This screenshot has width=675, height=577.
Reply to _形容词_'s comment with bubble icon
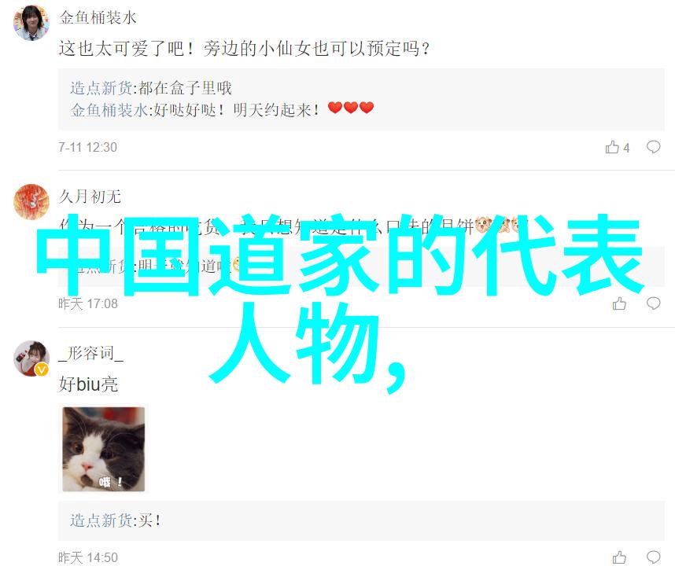click(x=653, y=557)
